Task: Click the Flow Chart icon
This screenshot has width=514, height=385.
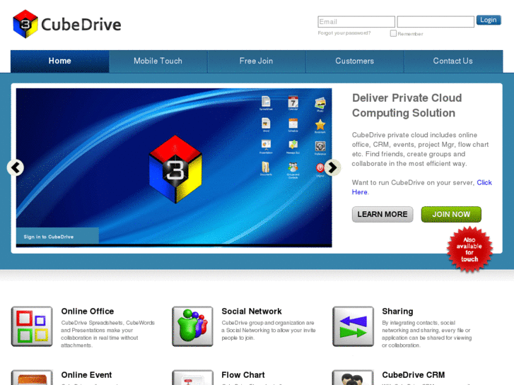Action: click(192, 377)
